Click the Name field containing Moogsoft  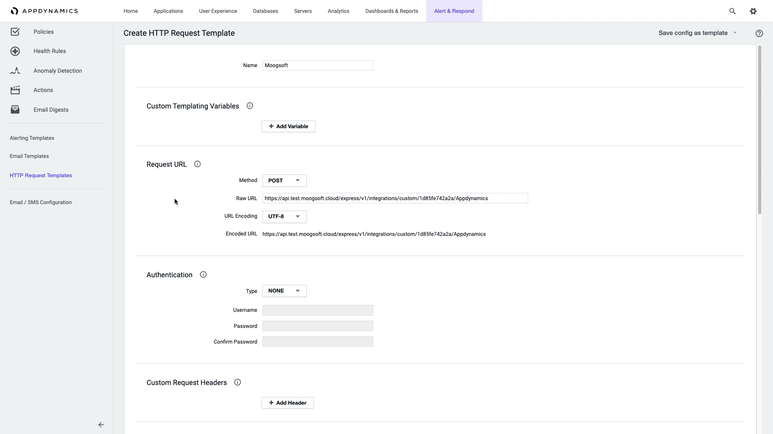coord(318,66)
